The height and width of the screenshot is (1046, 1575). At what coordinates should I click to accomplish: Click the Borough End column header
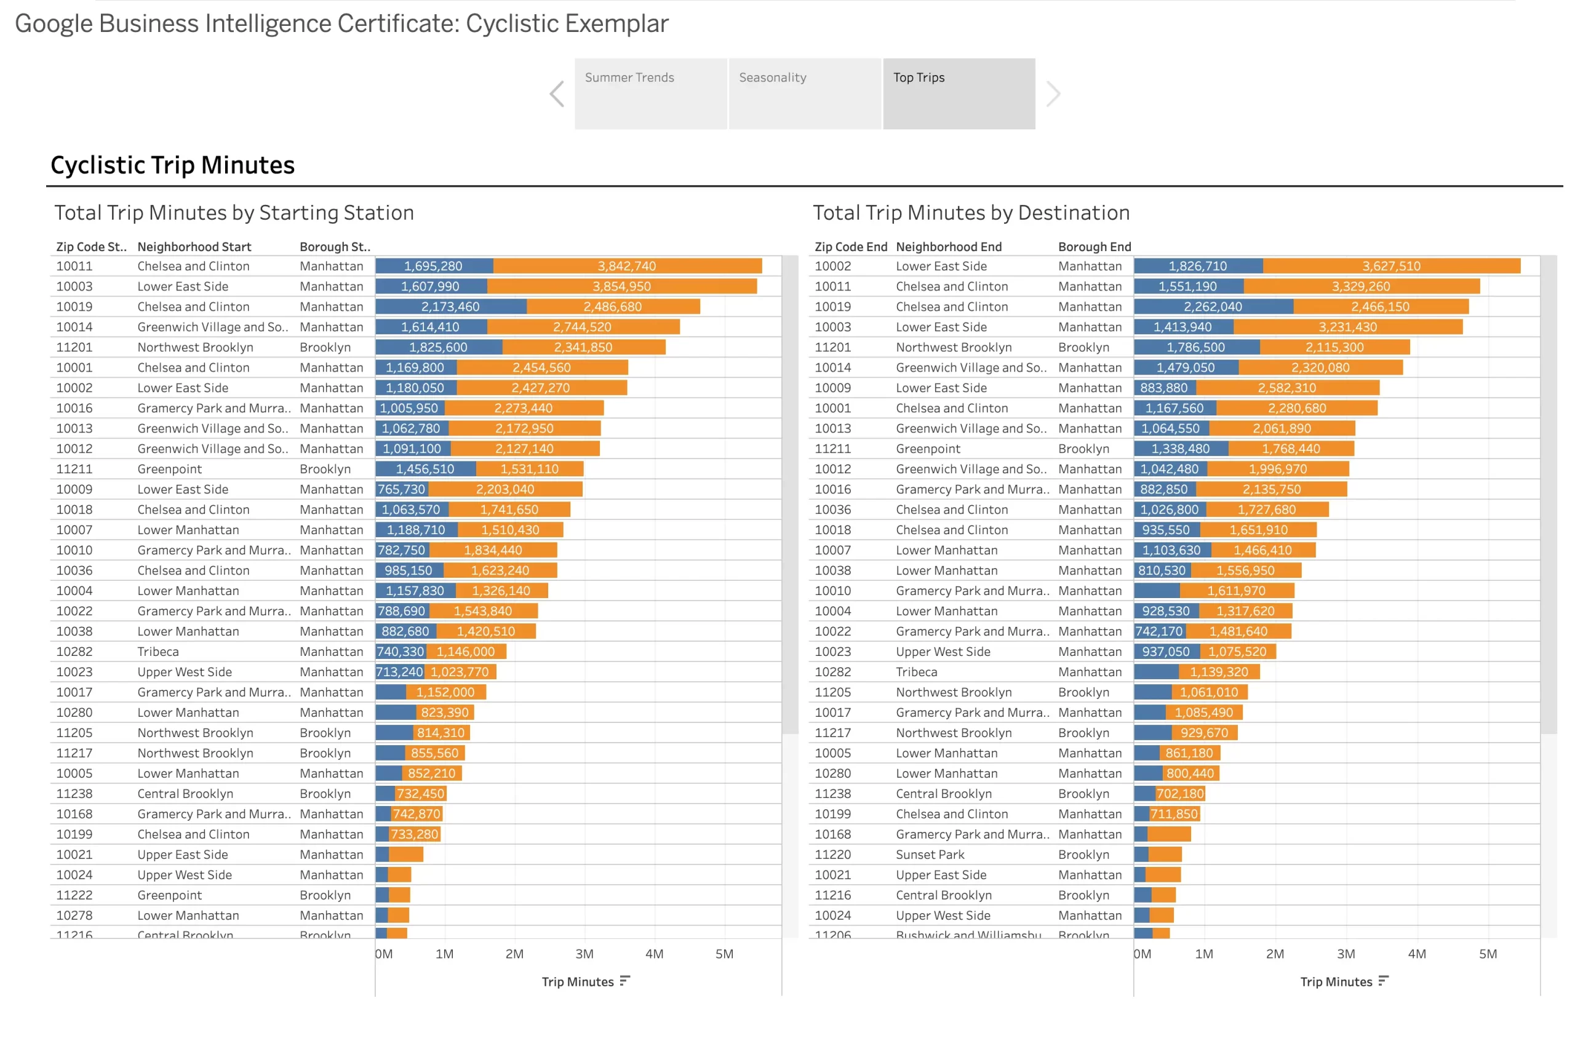pyautogui.click(x=1094, y=247)
